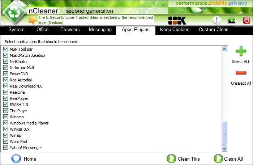Click the red minus Unselect All icon
This screenshot has width=253, height=165.
241,73
